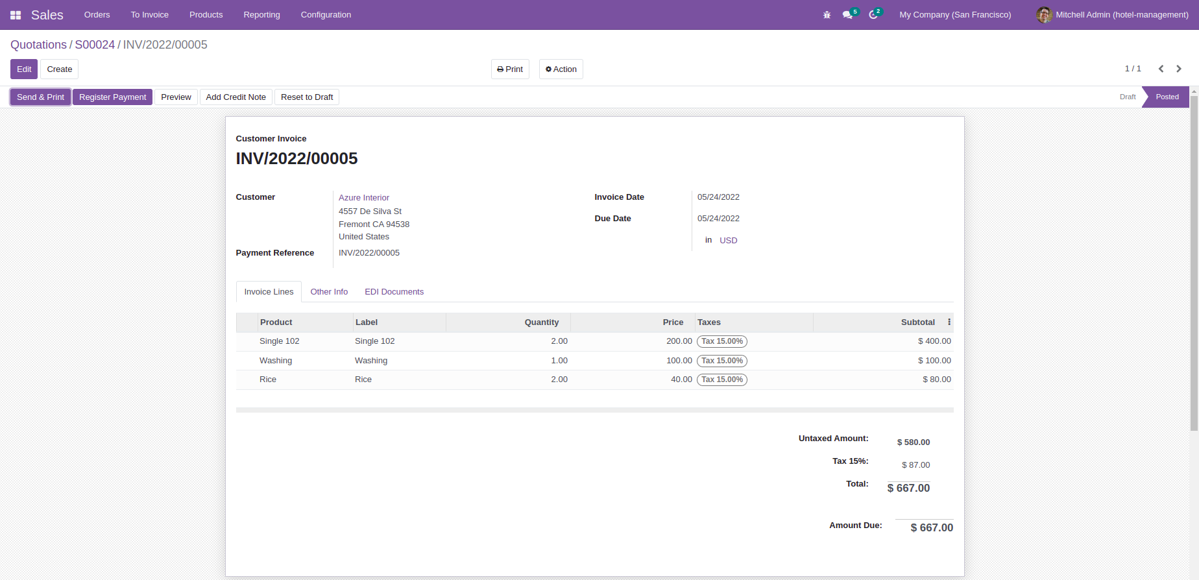Click the S00024 breadcrumb link
The height and width of the screenshot is (580, 1199).
pos(95,45)
